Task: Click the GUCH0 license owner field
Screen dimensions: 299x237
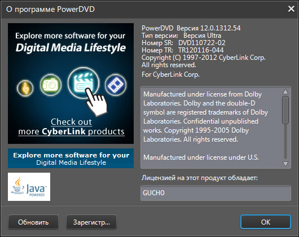Action: 216,193
